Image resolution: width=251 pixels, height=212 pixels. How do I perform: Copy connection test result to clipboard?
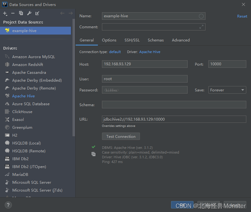click(x=93, y=154)
